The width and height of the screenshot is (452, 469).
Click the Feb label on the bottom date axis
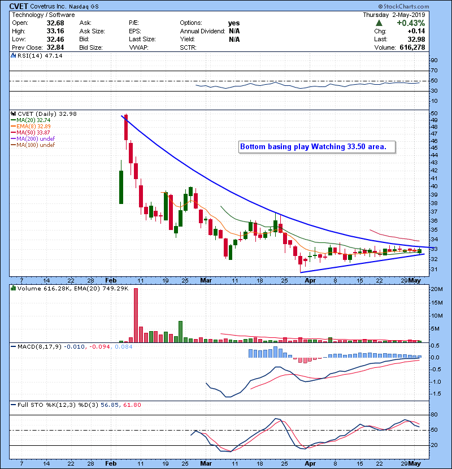click(111, 463)
